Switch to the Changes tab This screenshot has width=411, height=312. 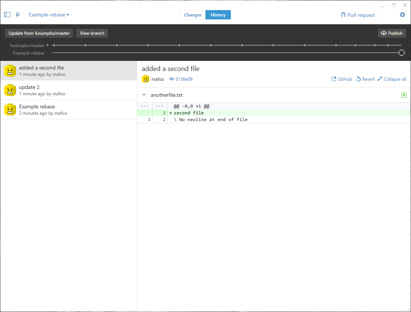click(193, 15)
